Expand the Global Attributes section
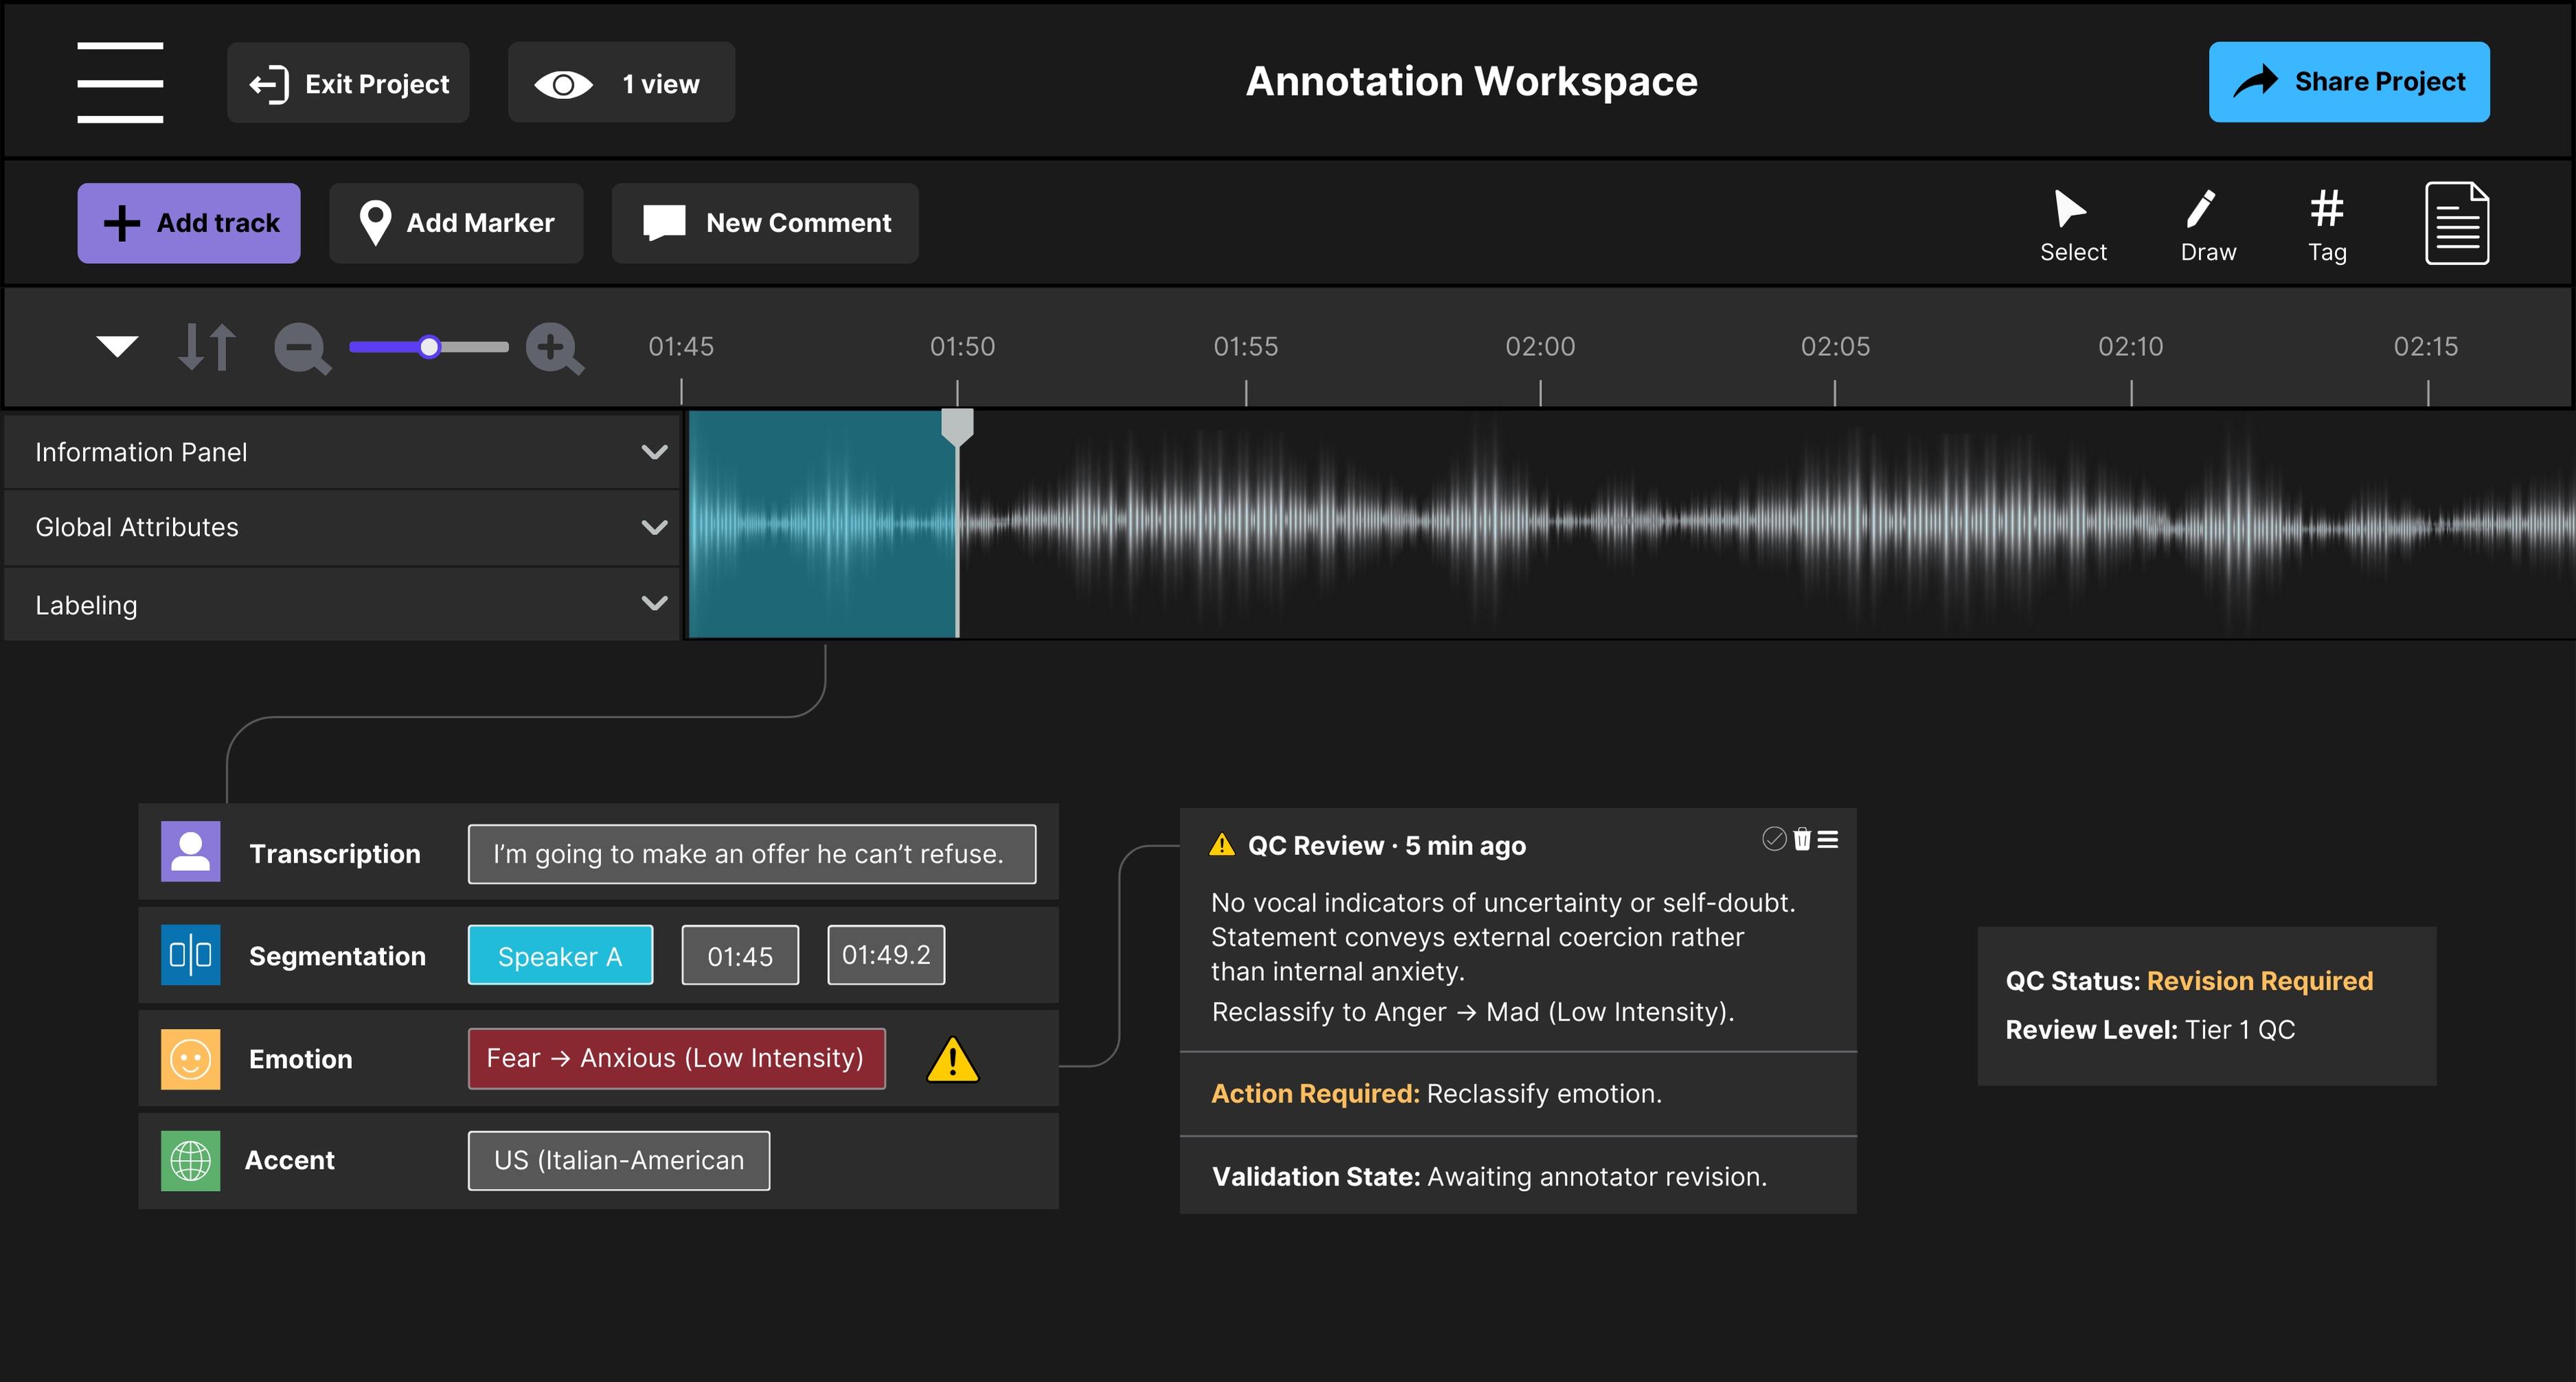 coord(654,527)
